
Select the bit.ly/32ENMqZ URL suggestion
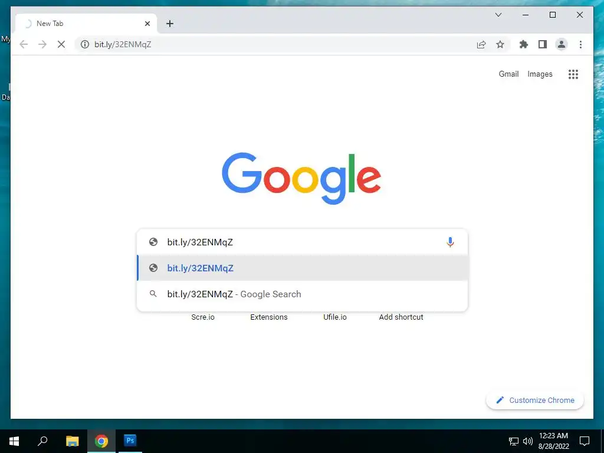click(x=303, y=268)
